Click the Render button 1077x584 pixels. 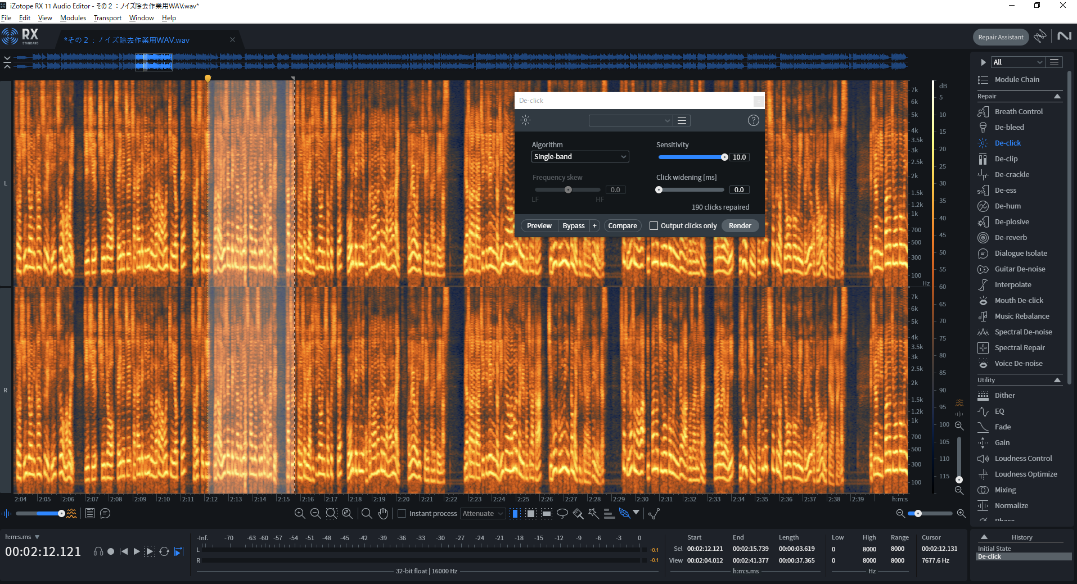click(740, 225)
